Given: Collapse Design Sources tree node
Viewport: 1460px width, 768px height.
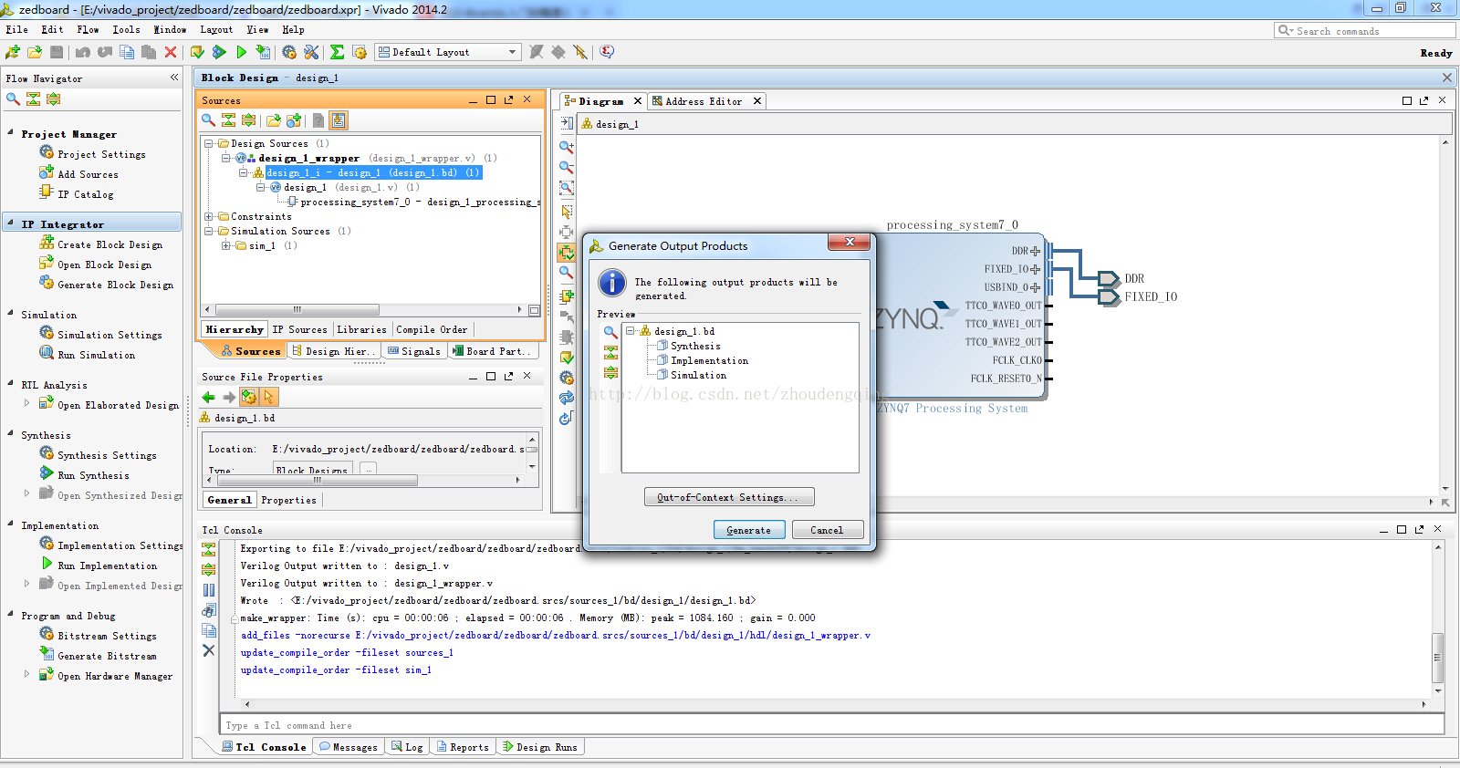Looking at the screenshot, I should [x=208, y=143].
